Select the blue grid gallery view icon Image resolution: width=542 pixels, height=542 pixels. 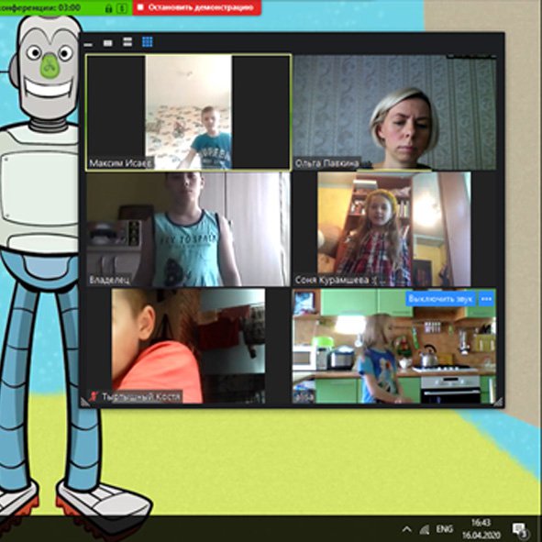[x=148, y=42]
